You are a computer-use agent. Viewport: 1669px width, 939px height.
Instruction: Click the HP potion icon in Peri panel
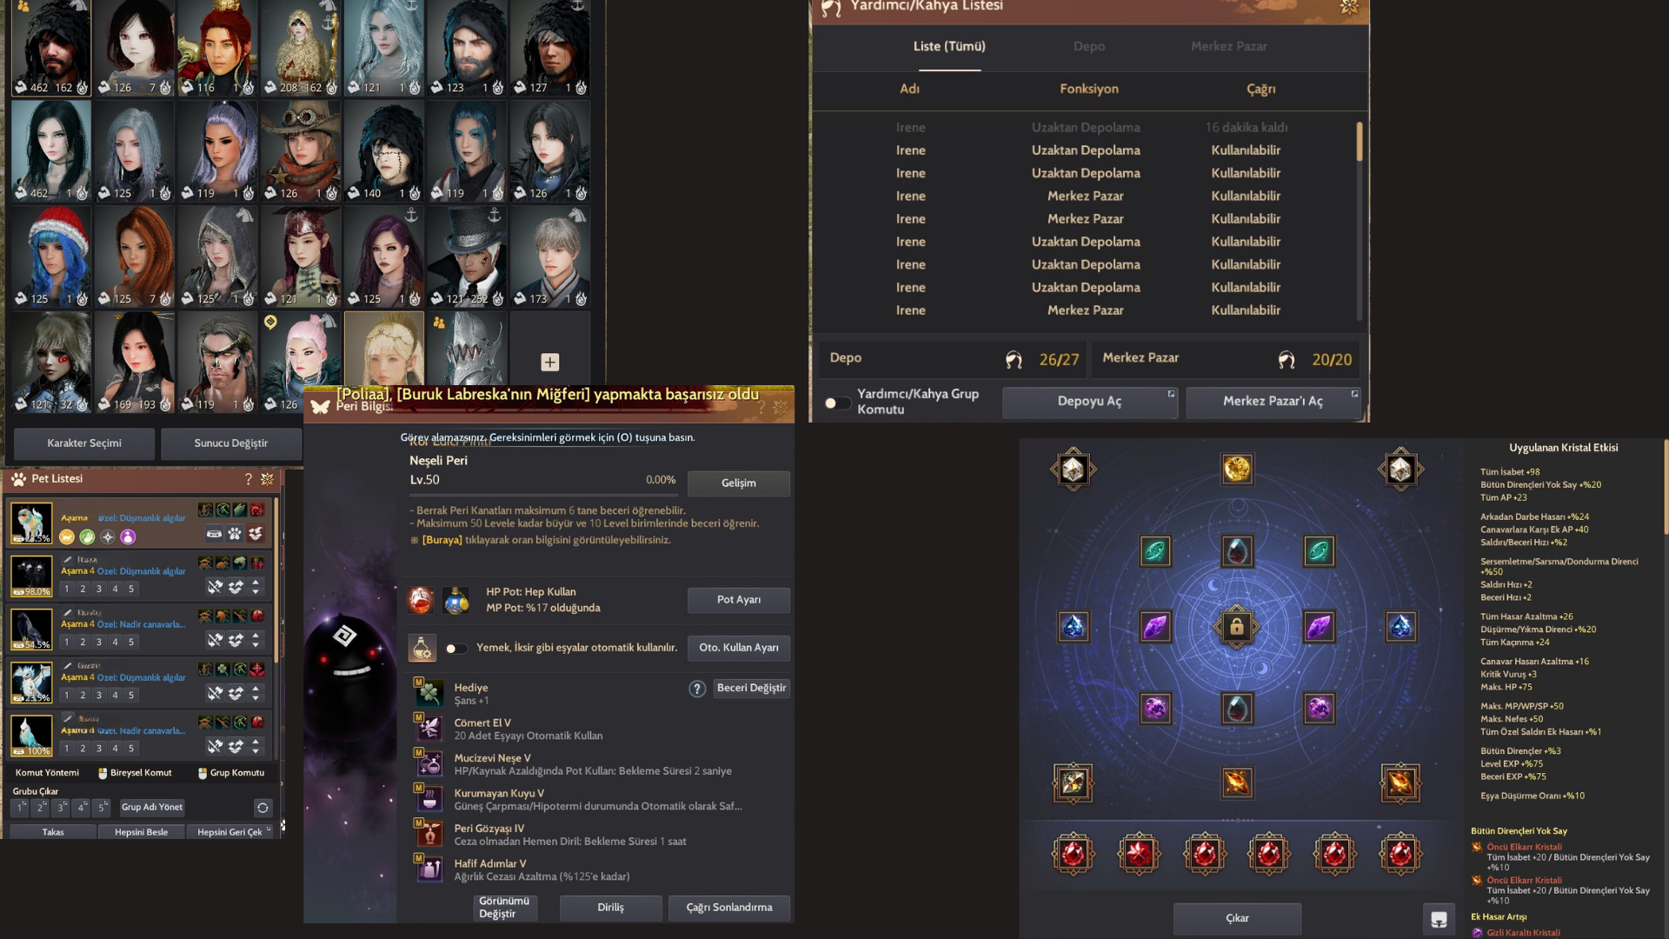[421, 600]
